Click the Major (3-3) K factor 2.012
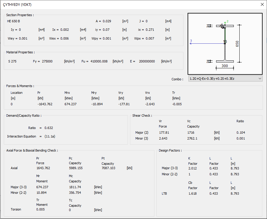The width and height of the screenshot is (267, 219). (192, 168)
